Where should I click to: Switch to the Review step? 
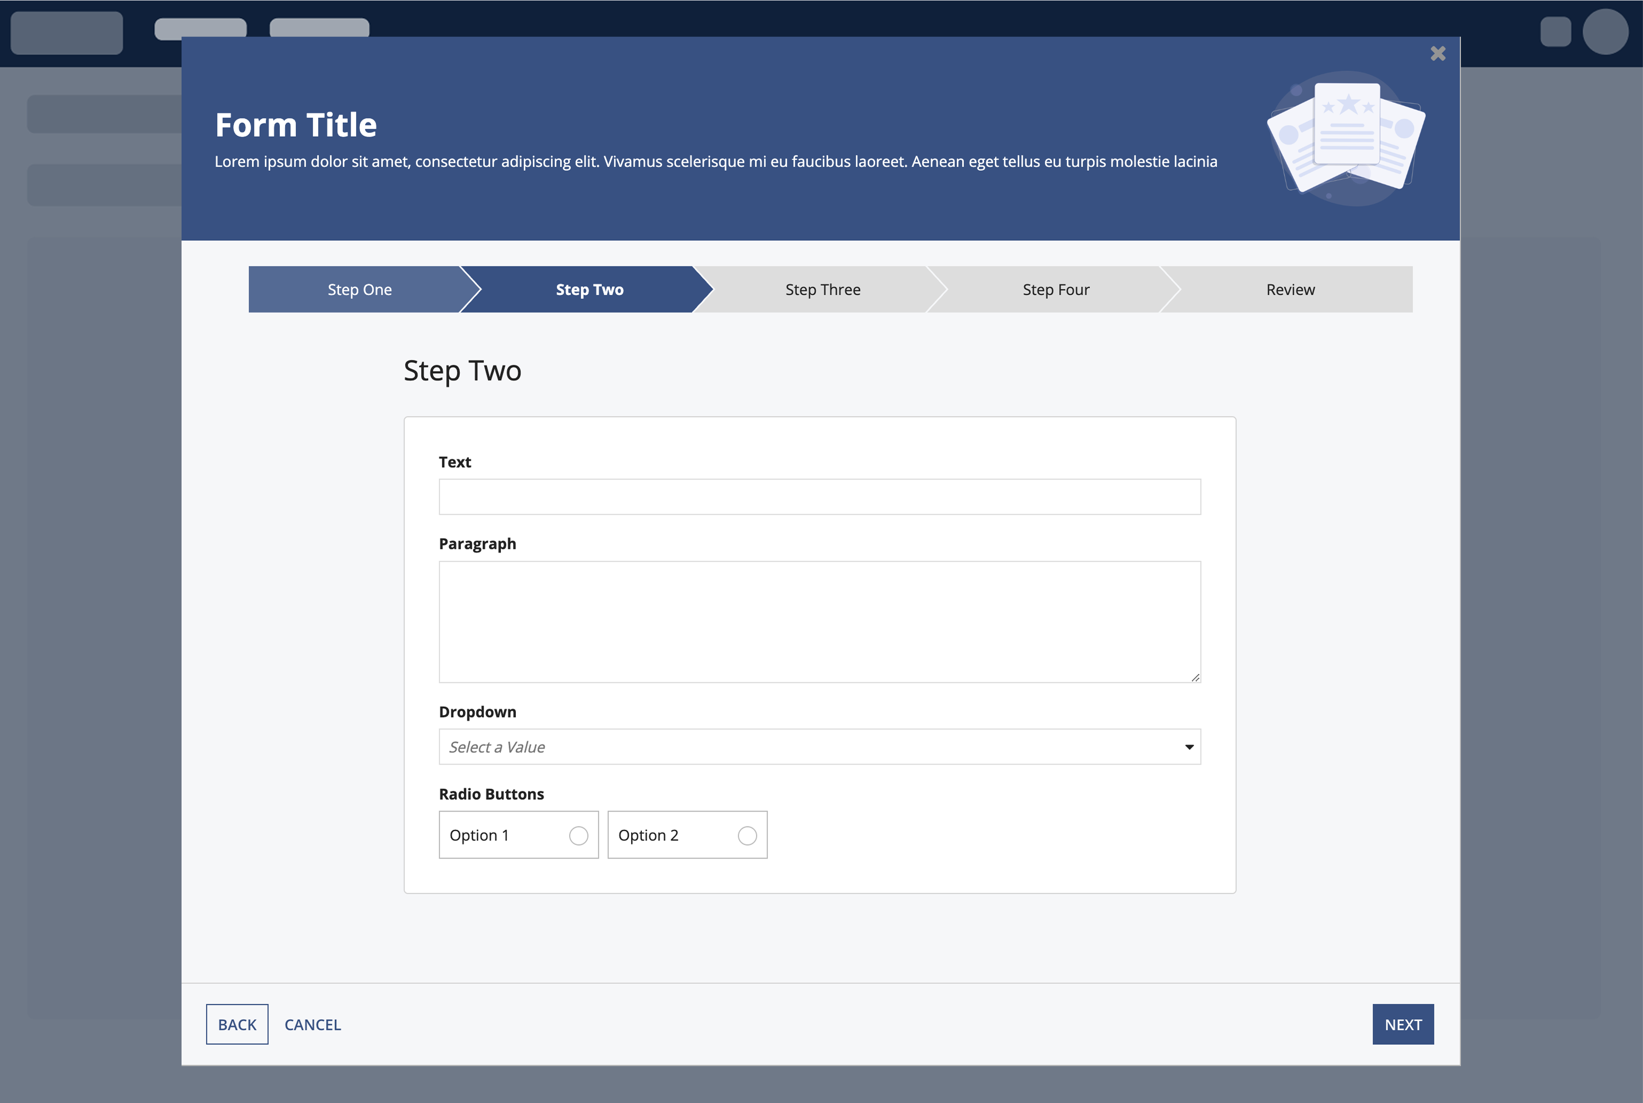pos(1290,289)
